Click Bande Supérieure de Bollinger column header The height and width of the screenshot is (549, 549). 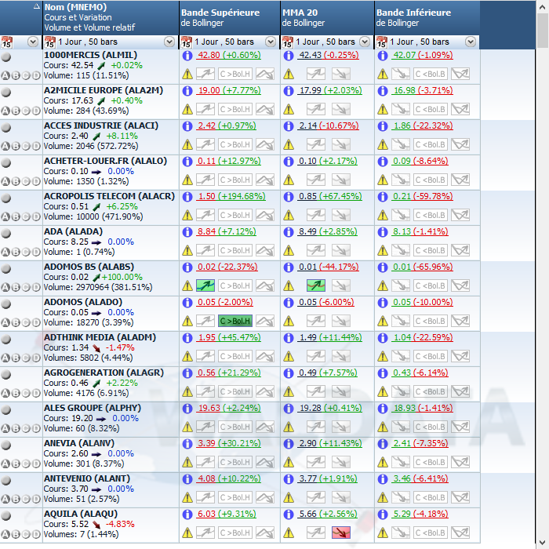click(230, 17)
